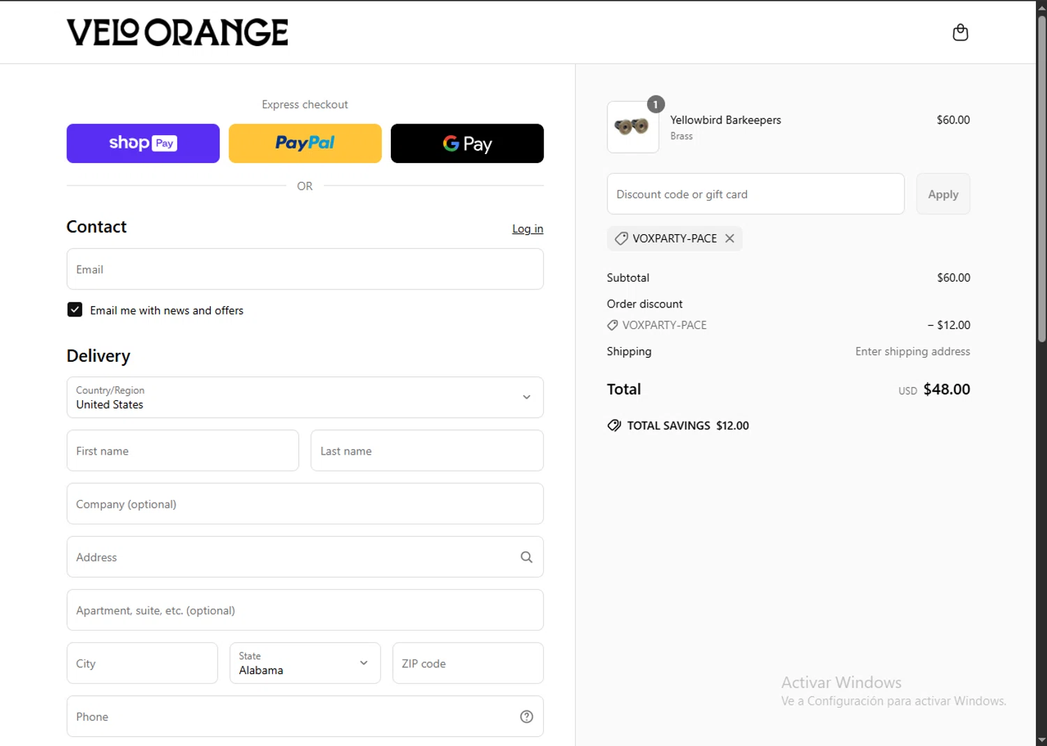Uncheck Email me with news and offers
Image resolution: width=1047 pixels, height=746 pixels.
(x=75, y=310)
